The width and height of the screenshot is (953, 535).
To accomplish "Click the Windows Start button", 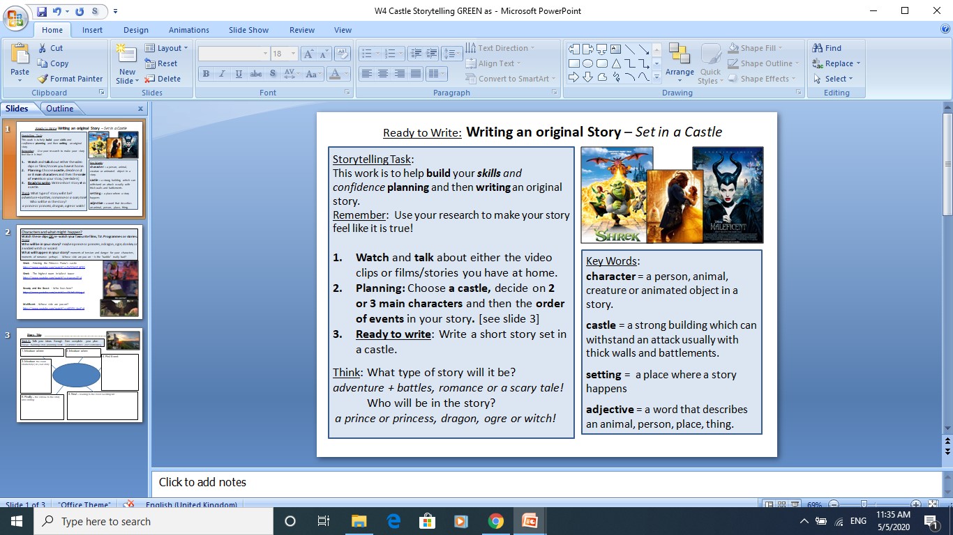I will 17,521.
